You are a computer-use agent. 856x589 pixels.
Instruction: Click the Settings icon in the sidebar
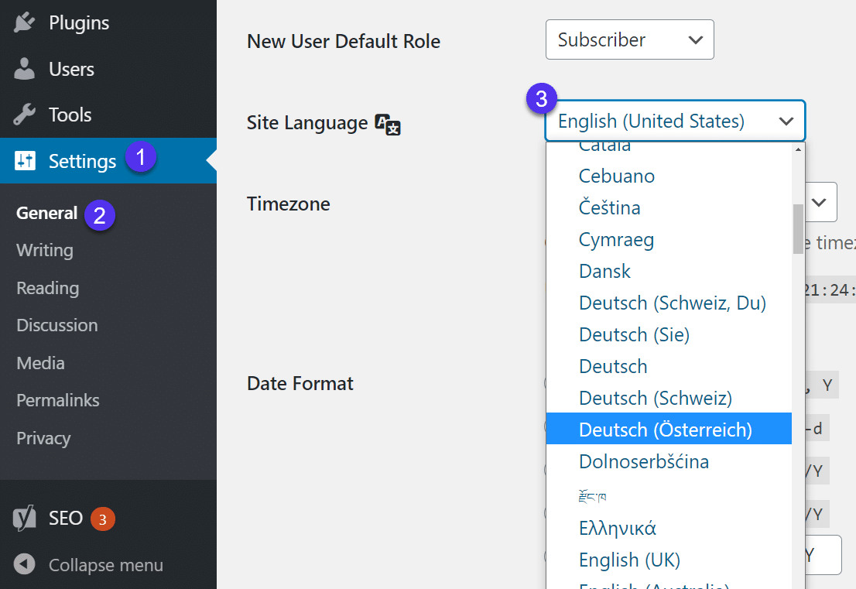coord(23,160)
